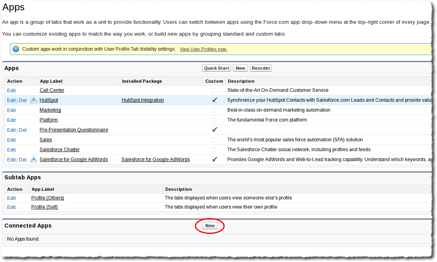Image resolution: width=437 pixels, height=262 pixels.
Task: Click the HubSpot package download icon
Action: coord(33,100)
